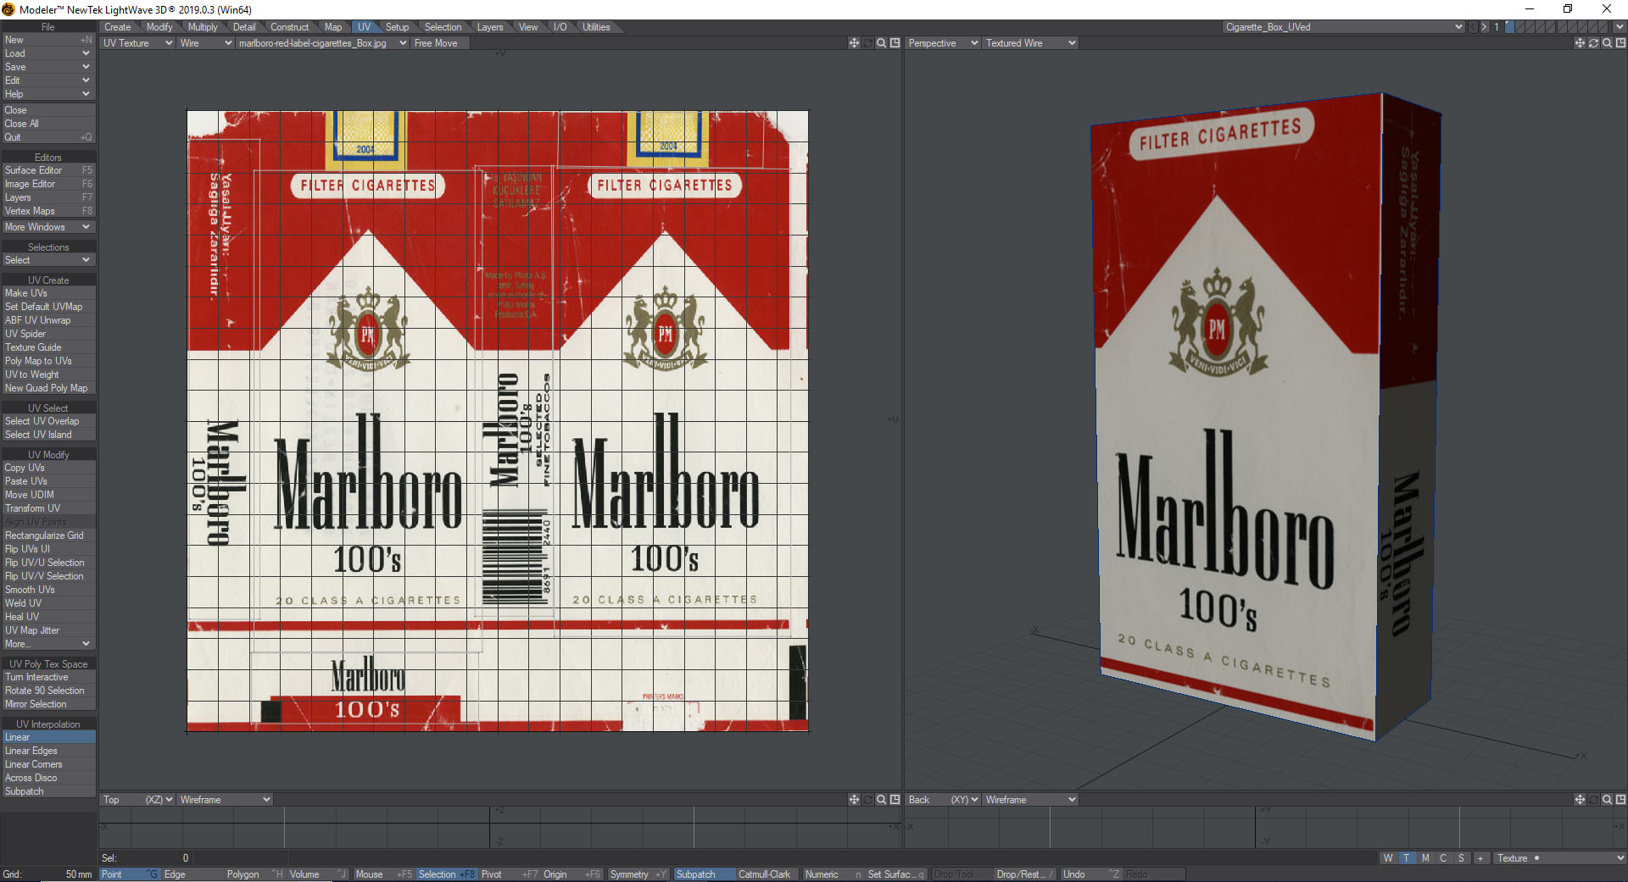
Task: Click Select UV Island
Action: tap(48, 435)
